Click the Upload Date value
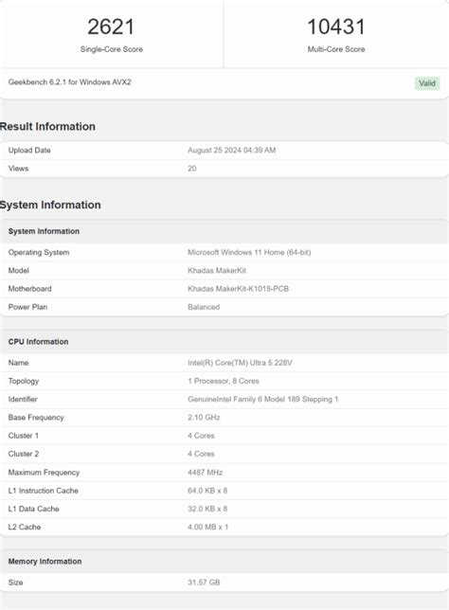Image resolution: width=449 pixels, height=610 pixels. (x=231, y=151)
